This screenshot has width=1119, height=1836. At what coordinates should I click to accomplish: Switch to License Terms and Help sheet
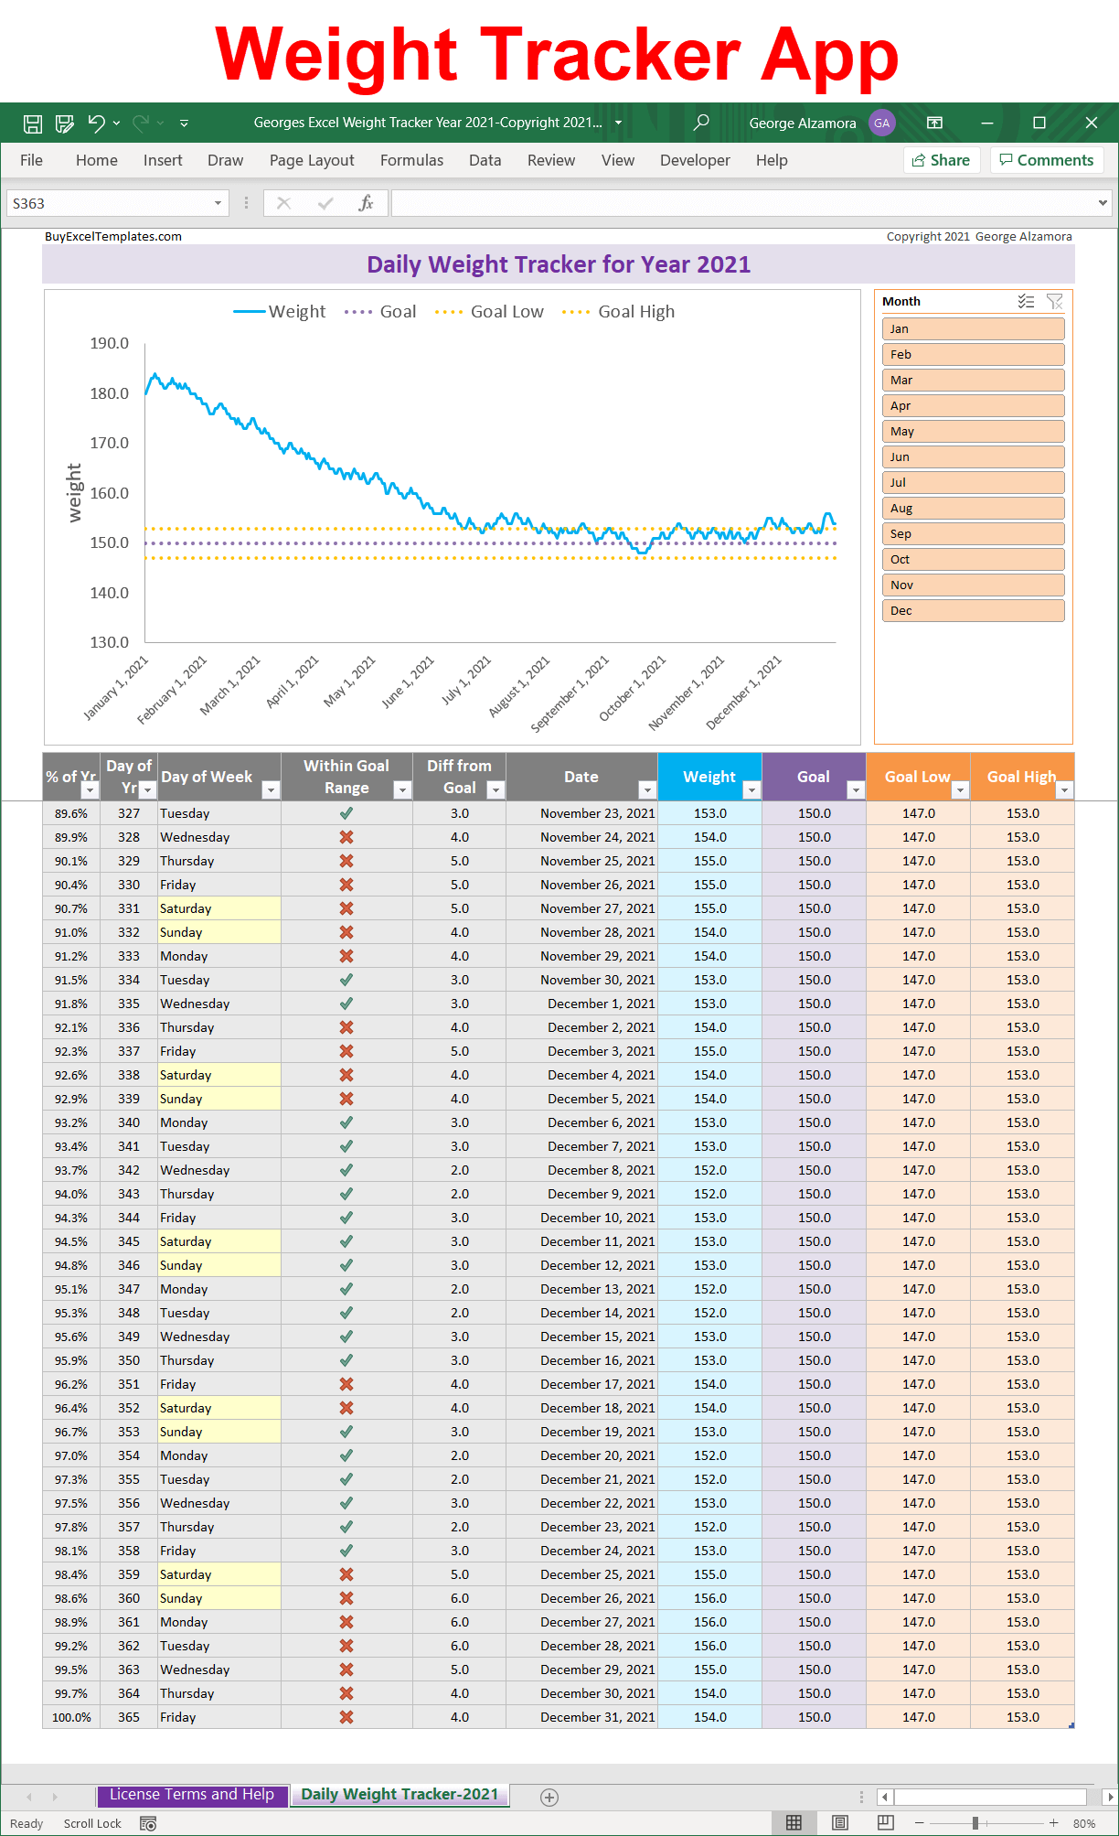192,1795
